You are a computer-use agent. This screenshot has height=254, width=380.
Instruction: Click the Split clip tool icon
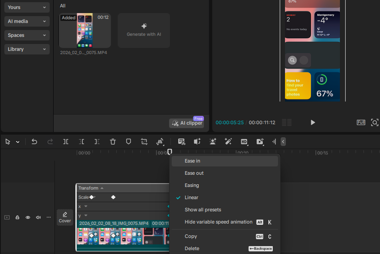66,142
